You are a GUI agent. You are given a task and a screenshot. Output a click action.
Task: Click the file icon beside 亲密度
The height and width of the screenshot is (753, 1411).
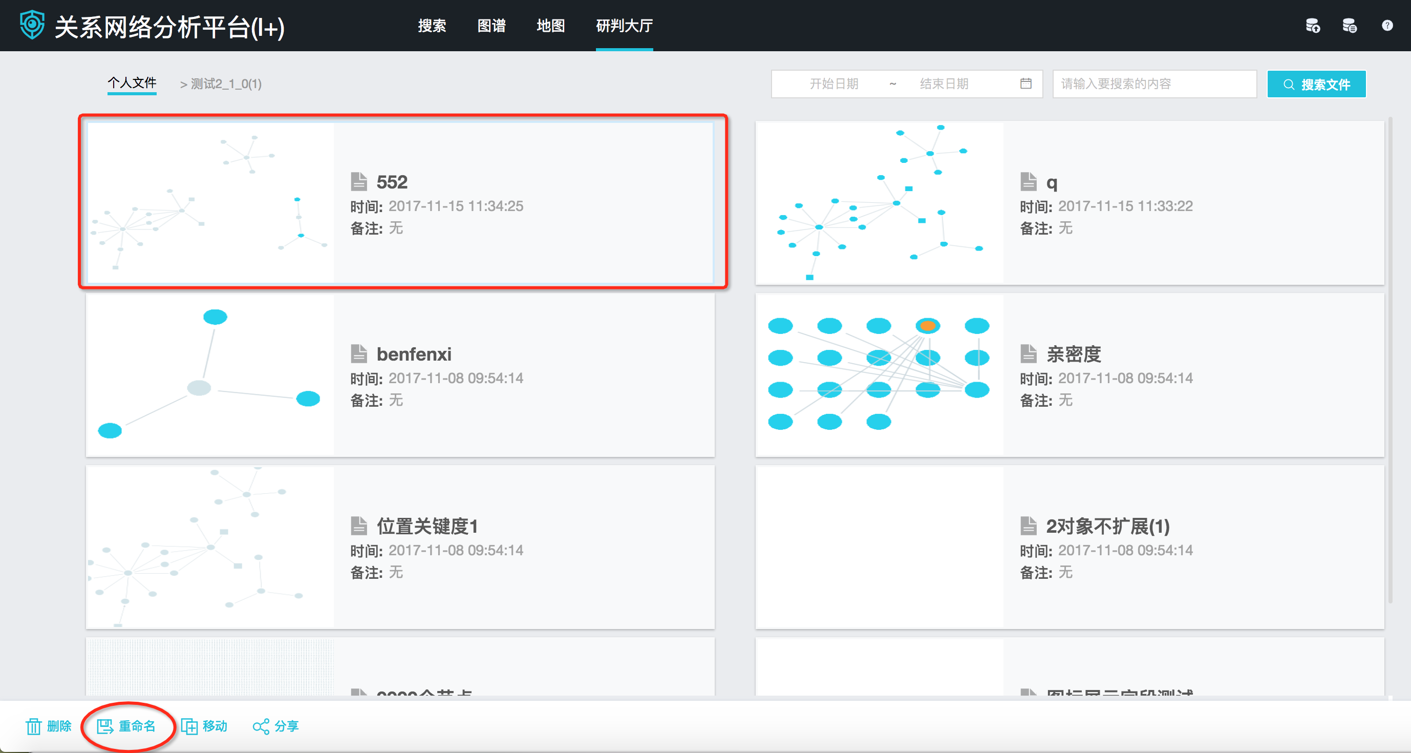(1028, 353)
